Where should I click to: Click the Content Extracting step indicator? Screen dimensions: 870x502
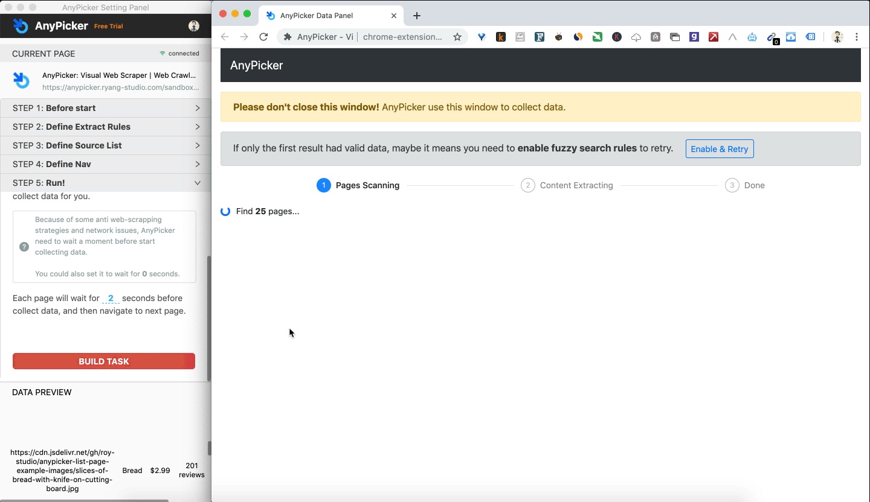pos(567,185)
